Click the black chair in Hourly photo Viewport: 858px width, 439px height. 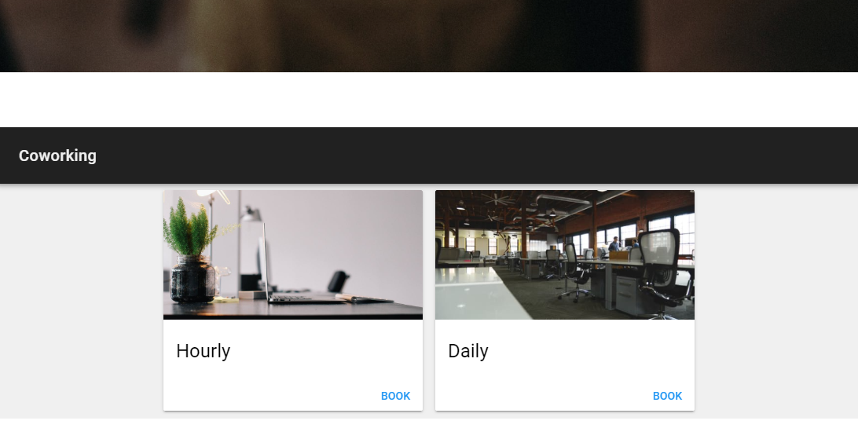(x=338, y=282)
